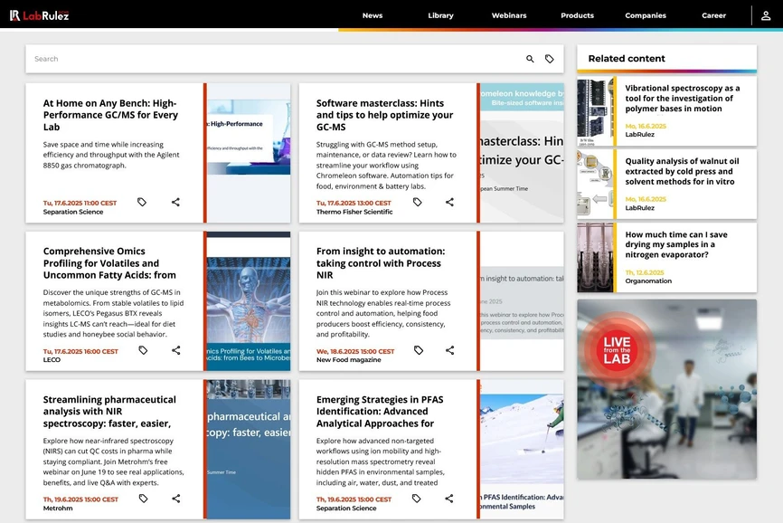
Task: Open the Products menu item
Action: point(577,15)
